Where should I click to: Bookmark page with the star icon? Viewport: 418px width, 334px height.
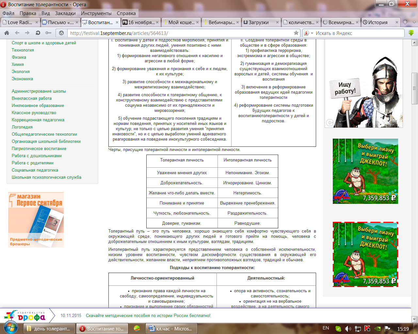coord(296,33)
